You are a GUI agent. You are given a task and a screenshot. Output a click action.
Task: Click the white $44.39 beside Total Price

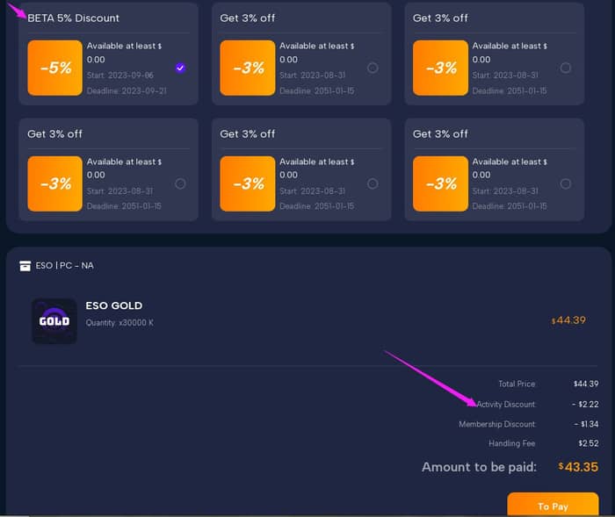[x=586, y=384]
